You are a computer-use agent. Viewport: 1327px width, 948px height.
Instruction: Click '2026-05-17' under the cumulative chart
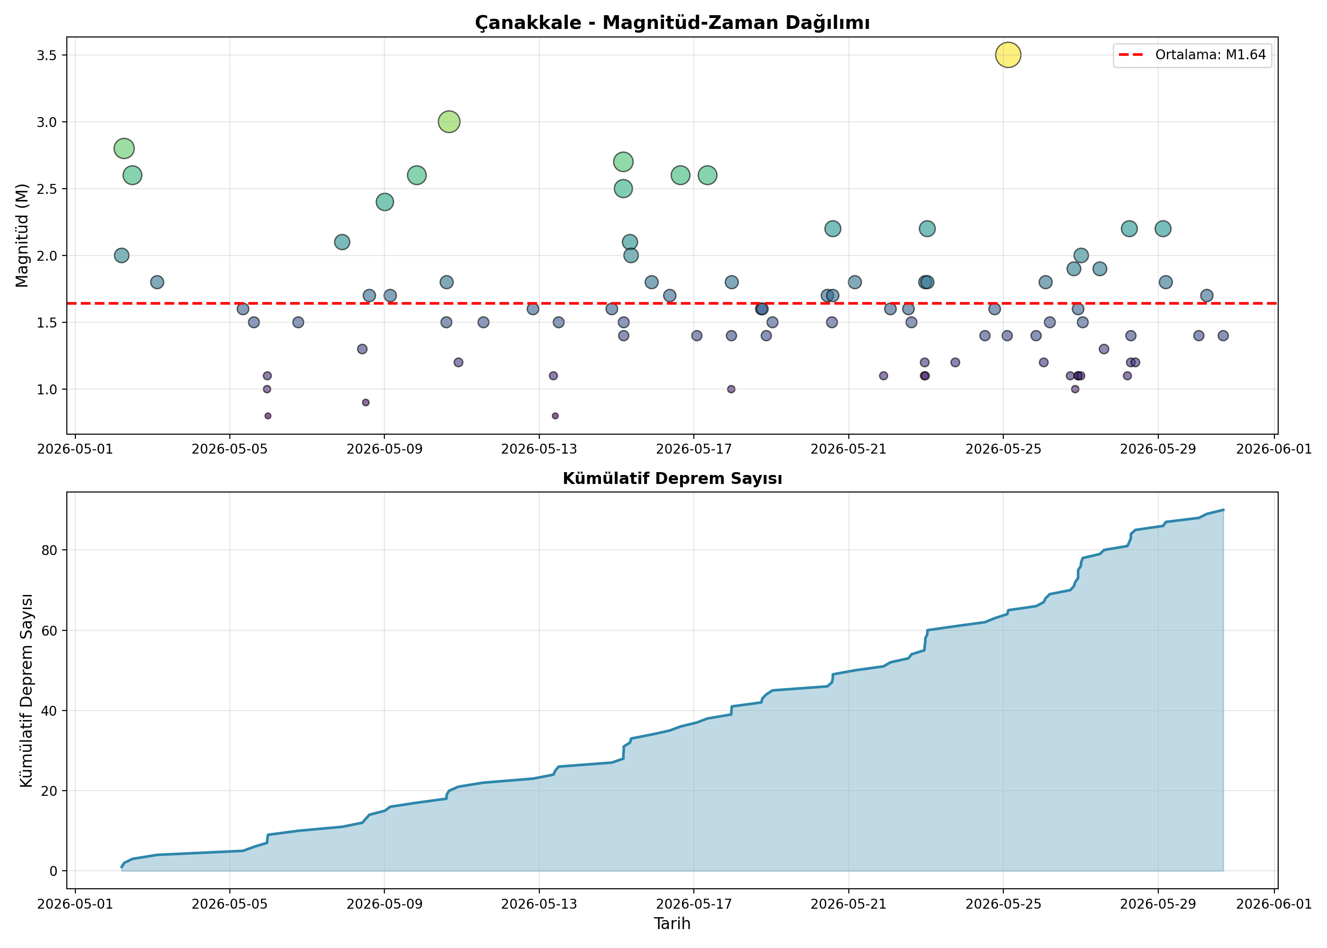693,904
